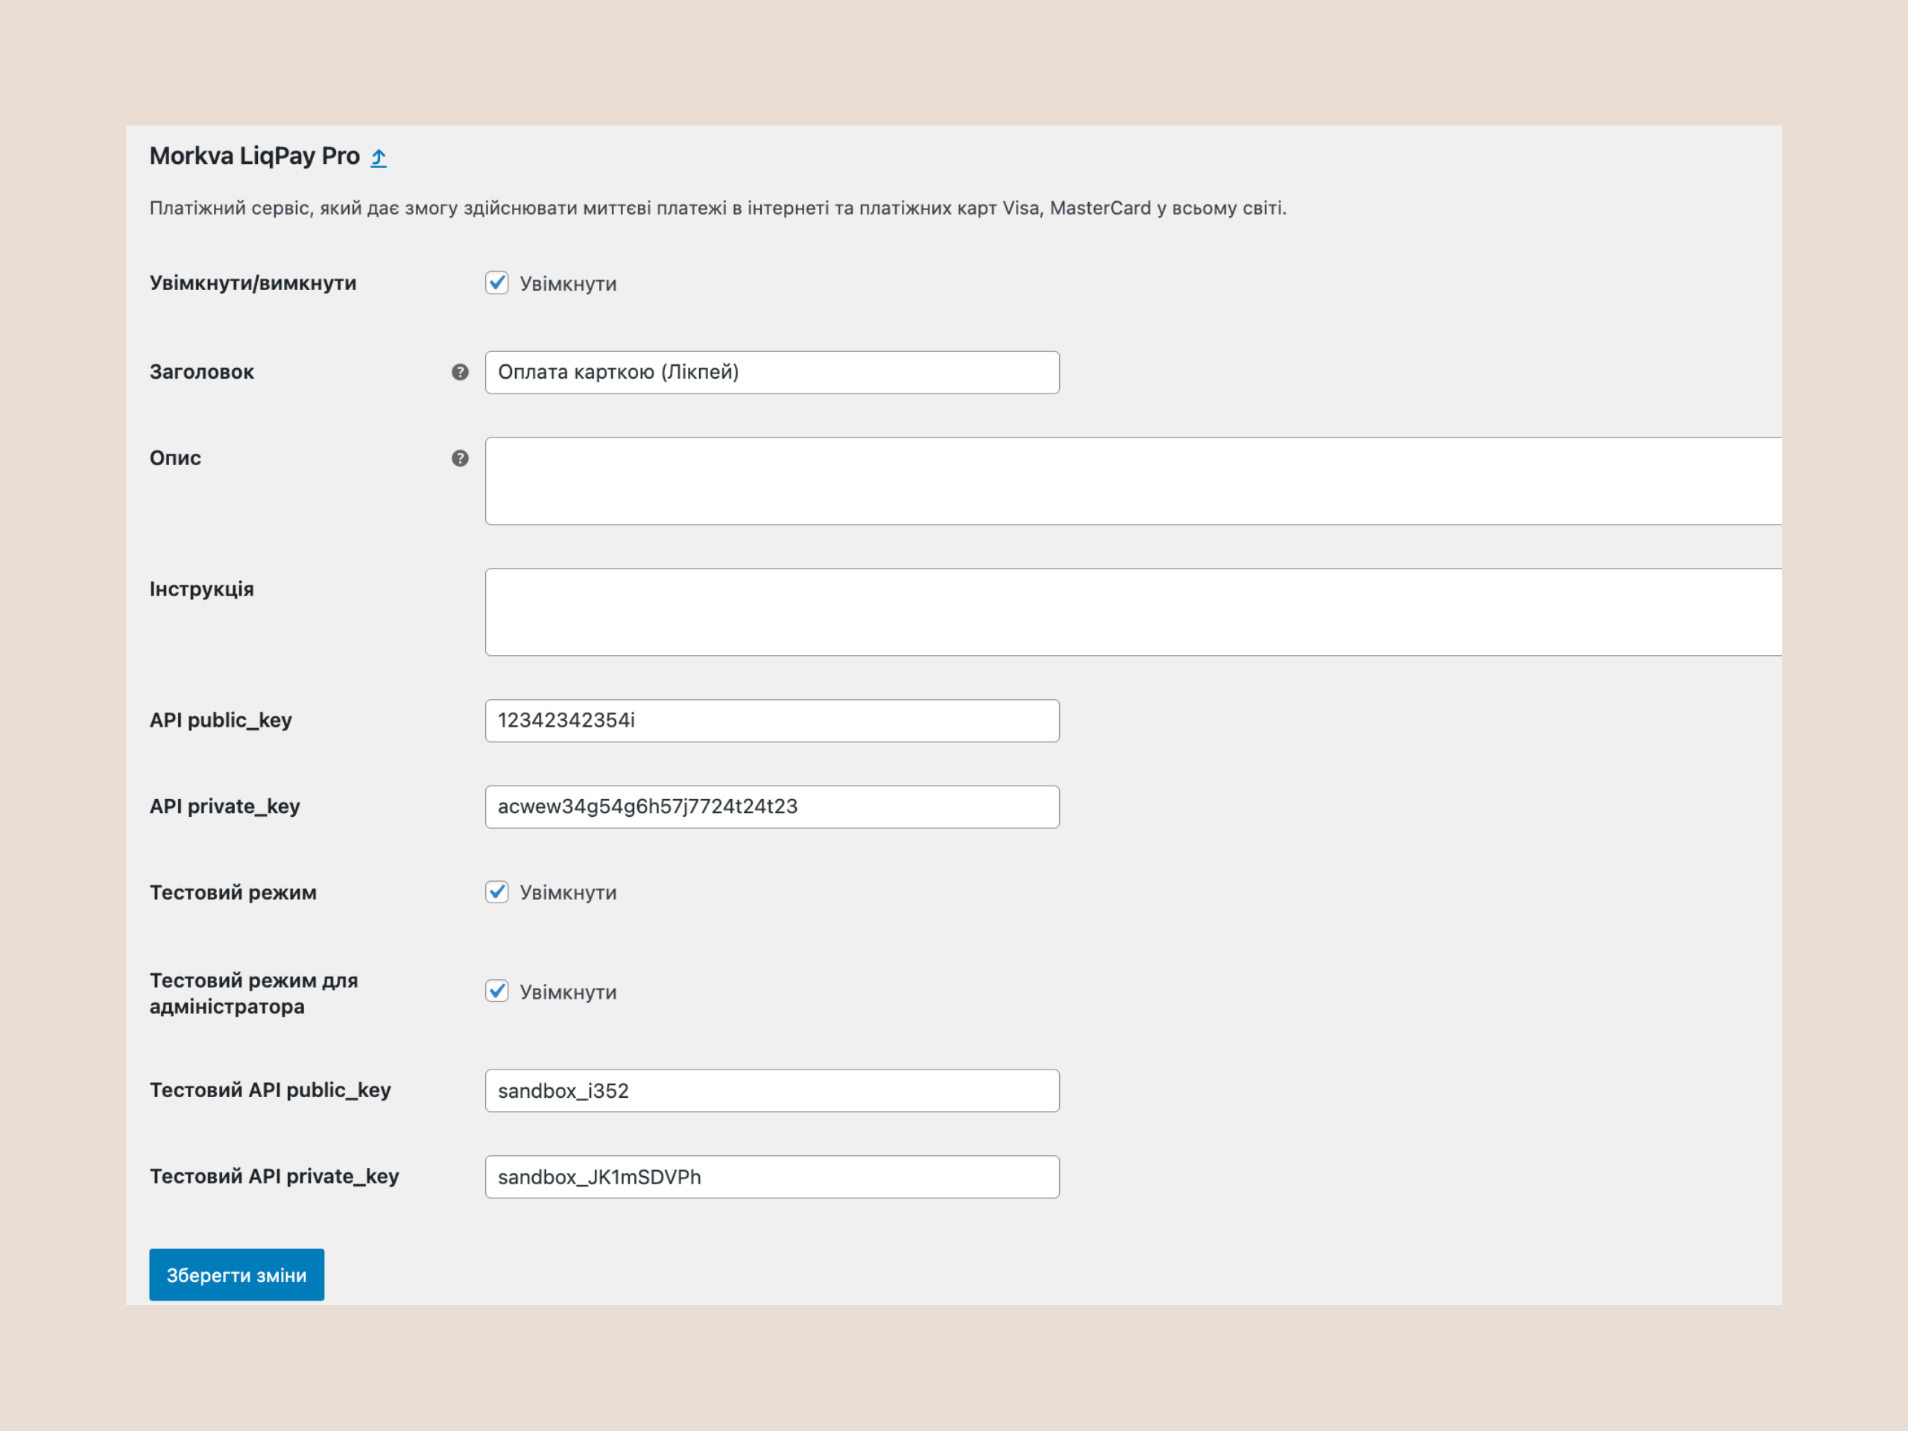The image size is (1908, 1431).
Task: Focus the empty Інструкція text area
Action: click(1131, 612)
